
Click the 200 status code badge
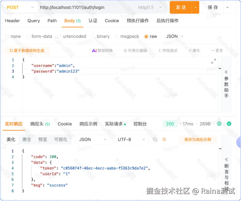pyautogui.click(x=170, y=124)
